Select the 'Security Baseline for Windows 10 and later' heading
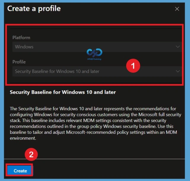 (x=63, y=92)
